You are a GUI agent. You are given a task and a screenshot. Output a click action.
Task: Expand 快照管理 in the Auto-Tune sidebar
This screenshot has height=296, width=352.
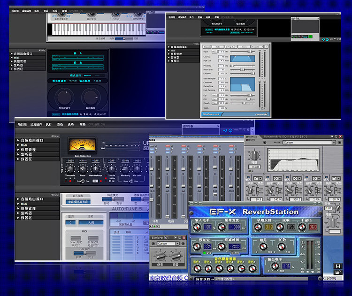[38, 208]
